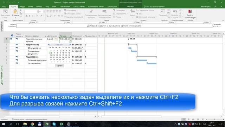Click the Переместить button
Viewport: 225px width, 127px height.
click(x=120, y=14)
